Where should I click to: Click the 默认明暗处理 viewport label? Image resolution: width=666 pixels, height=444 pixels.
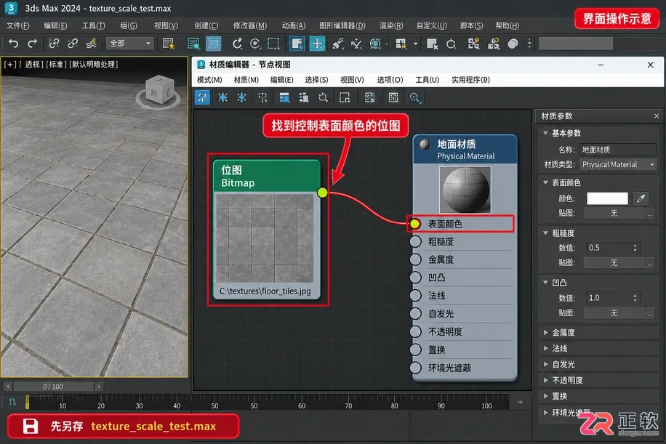coord(95,64)
